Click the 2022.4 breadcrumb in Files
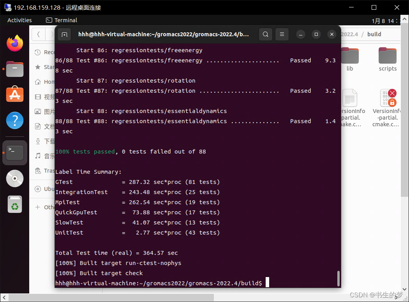409x302 pixels. coord(350,34)
